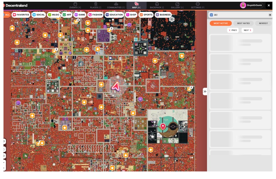Close the explore menu with X
The height and width of the screenshot is (179, 276).
tap(269, 6)
